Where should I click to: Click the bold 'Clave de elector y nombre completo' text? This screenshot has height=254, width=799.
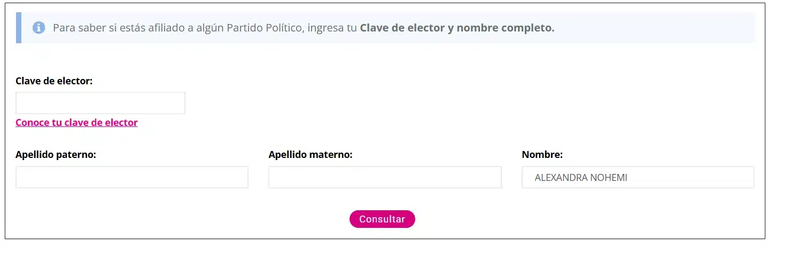click(x=457, y=28)
